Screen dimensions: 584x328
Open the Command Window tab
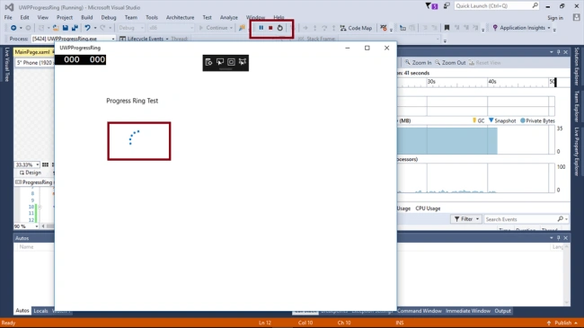[420, 311]
